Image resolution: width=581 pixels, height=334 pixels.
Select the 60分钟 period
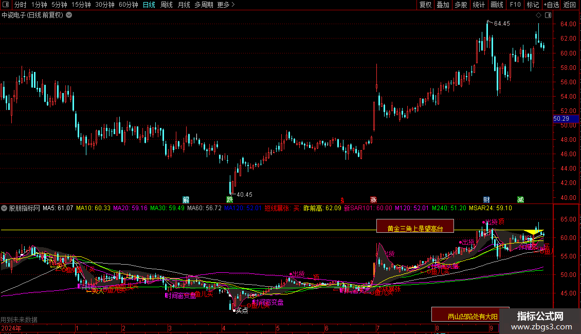(129, 5)
